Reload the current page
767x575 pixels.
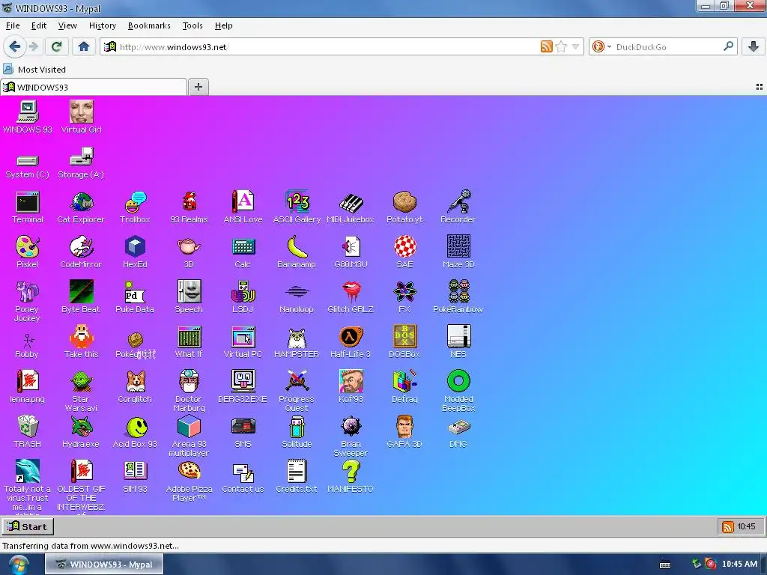(x=57, y=46)
